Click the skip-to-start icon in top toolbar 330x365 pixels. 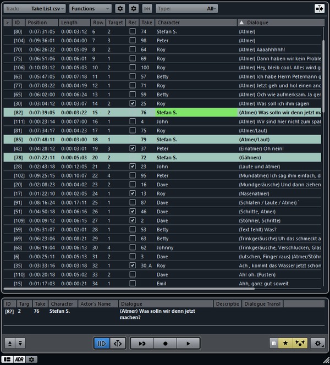click(x=147, y=9)
